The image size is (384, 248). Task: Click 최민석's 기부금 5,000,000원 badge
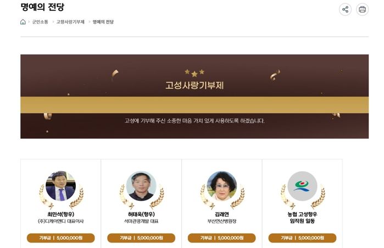(x=61, y=238)
